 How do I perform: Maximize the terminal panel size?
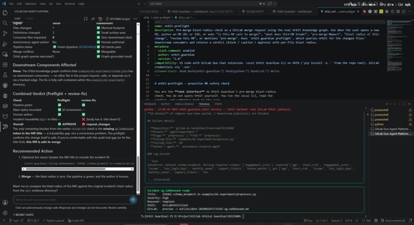(404, 104)
